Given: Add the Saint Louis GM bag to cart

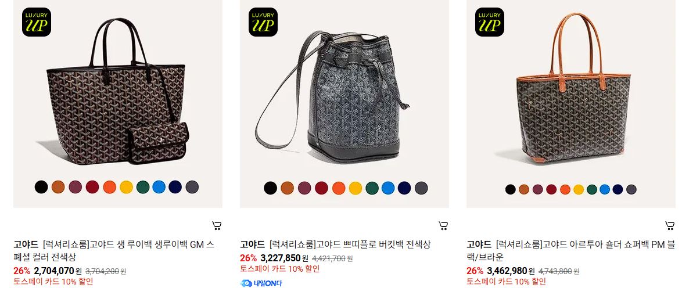Looking at the screenshot, I should [216, 225].
